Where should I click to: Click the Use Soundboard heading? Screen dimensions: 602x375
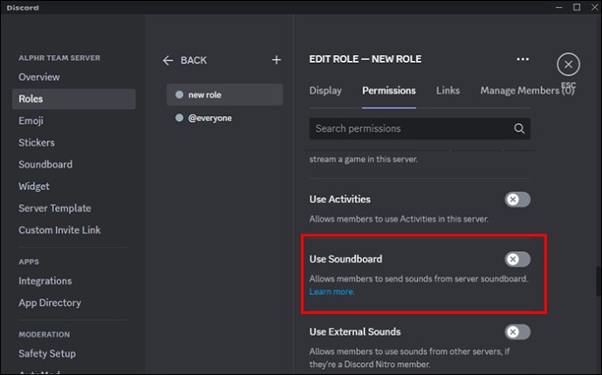(x=345, y=259)
